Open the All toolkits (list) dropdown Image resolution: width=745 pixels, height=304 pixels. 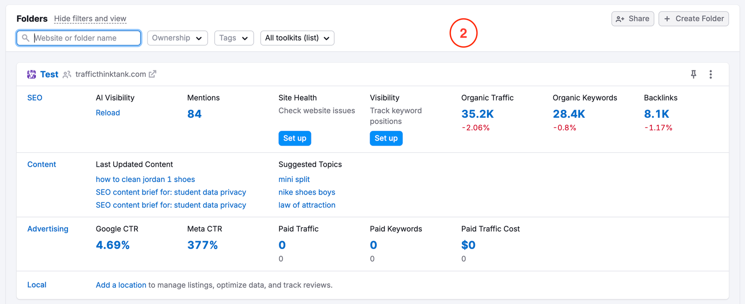click(297, 38)
